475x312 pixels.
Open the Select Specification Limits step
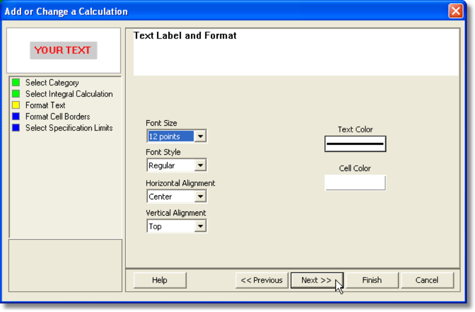click(x=69, y=128)
